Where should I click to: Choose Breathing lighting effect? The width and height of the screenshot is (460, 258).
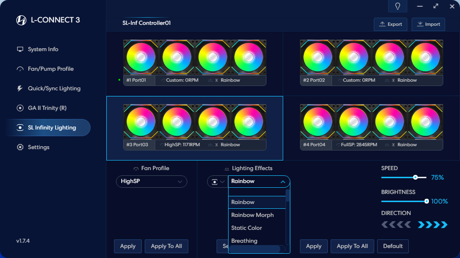[x=257, y=241]
